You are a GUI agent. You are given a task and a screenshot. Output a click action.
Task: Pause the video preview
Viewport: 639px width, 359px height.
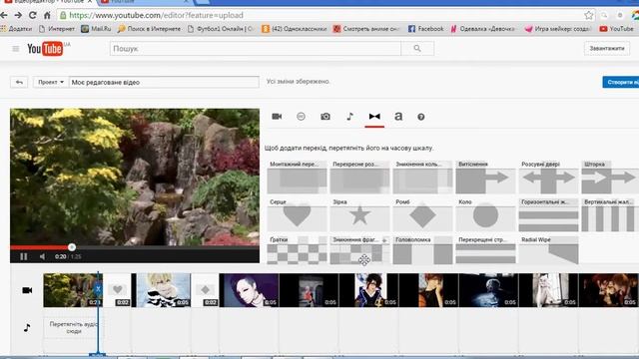coord(24,256)
